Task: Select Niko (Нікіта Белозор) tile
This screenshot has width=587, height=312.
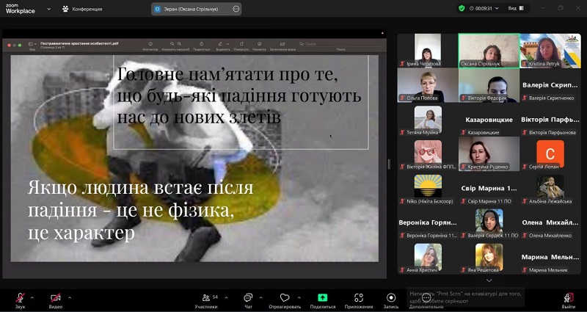Action: click(428, 189)
